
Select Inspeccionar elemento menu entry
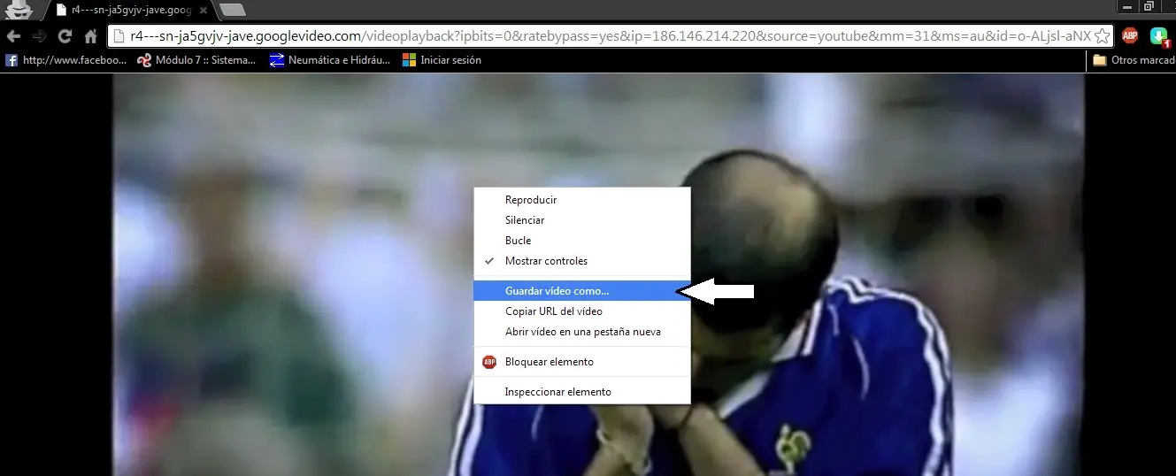click(581, 391)
